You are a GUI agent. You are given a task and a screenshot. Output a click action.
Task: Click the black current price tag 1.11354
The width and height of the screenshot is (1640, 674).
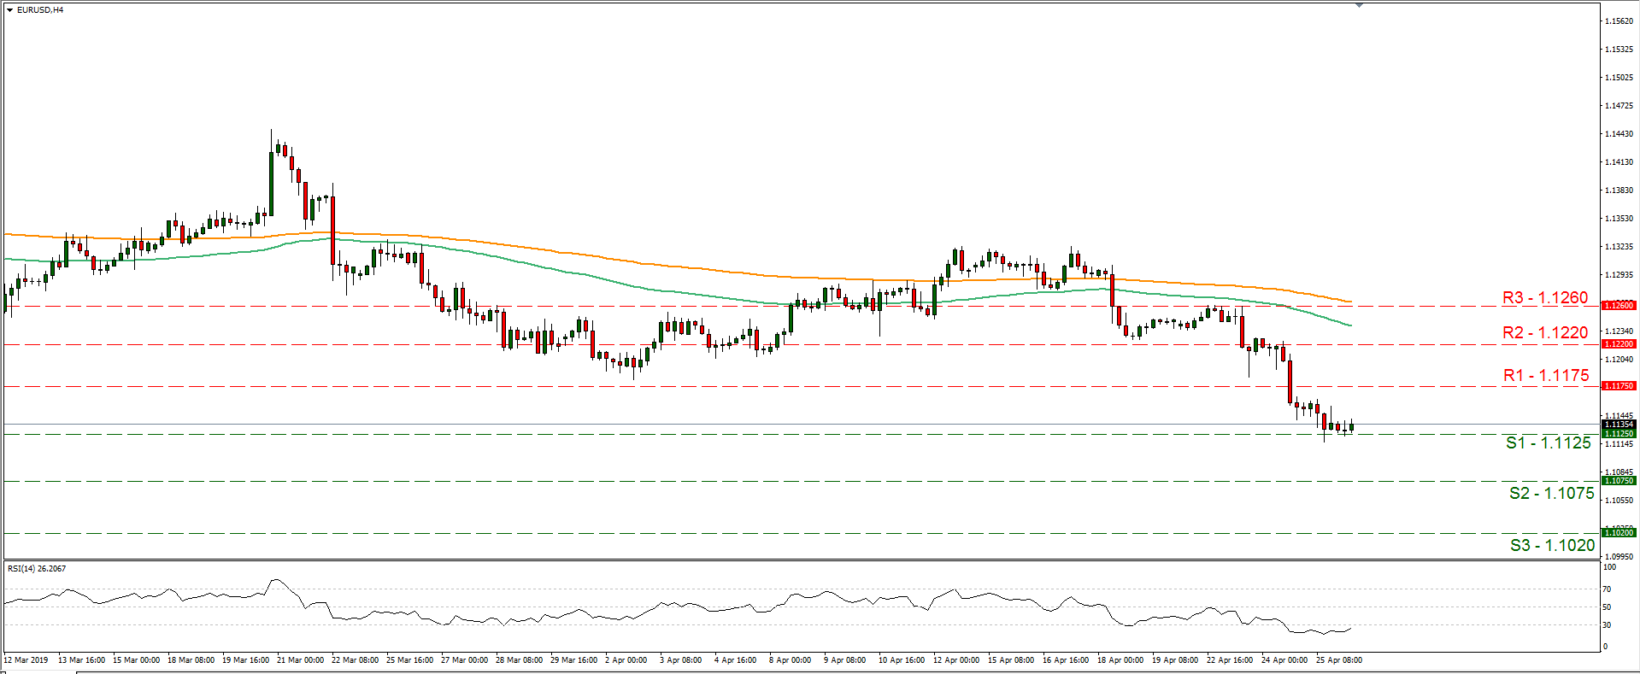1618,425
